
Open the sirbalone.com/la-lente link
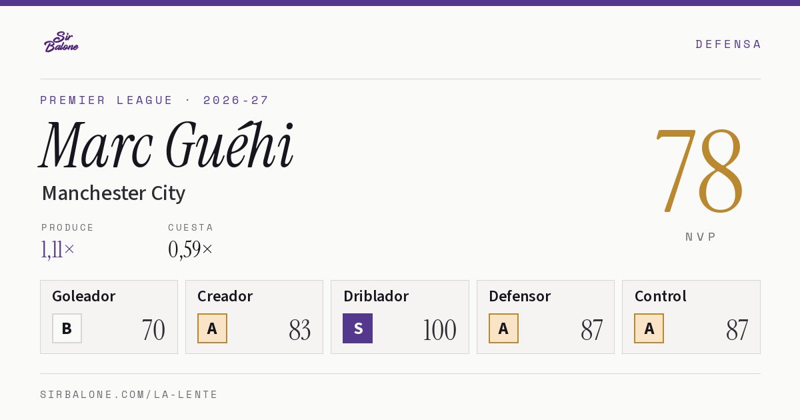point(129,395)
